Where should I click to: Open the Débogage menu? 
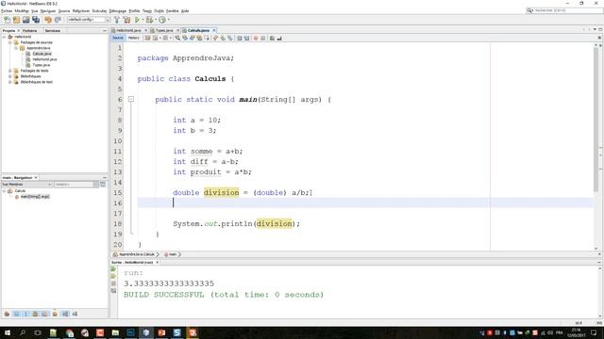(x=117, y=10)
